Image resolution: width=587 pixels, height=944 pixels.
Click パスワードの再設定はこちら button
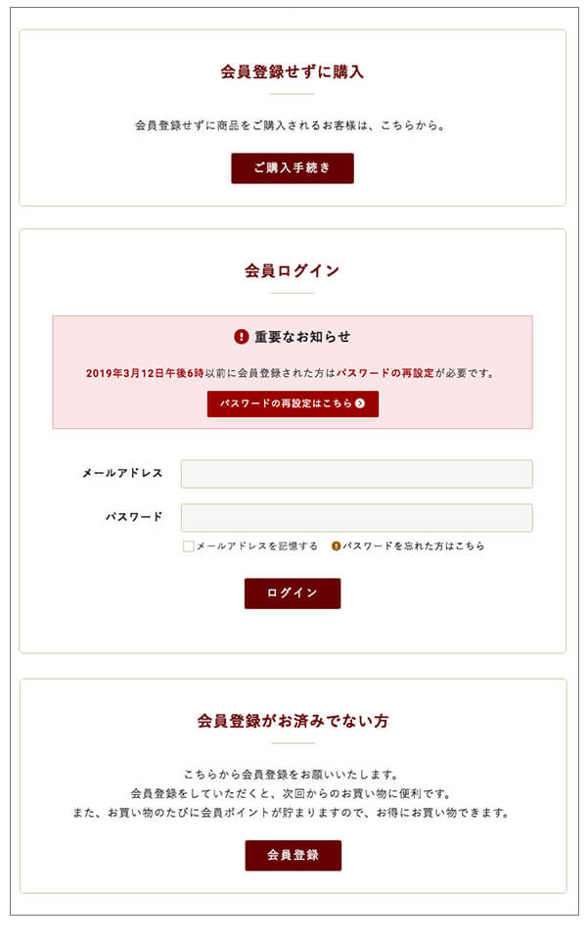[x=293, y=404]
